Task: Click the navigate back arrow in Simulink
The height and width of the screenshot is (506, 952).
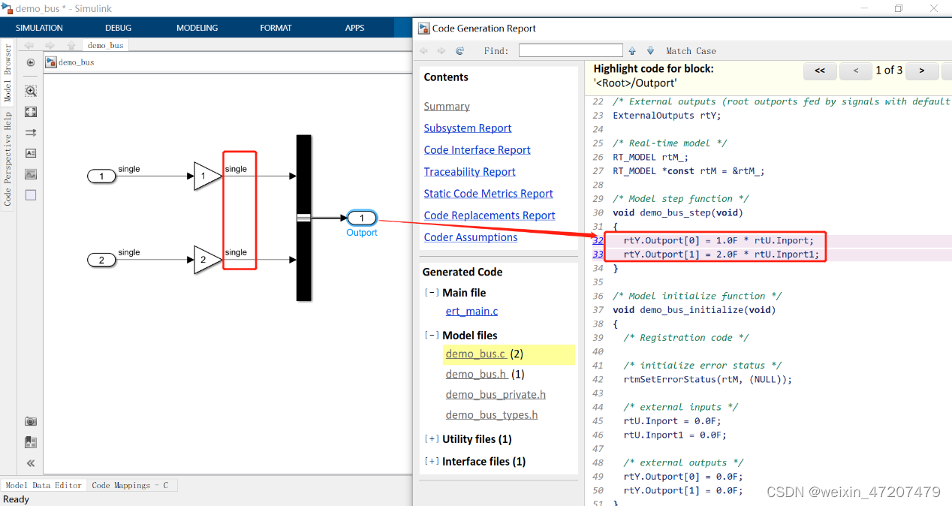Action: tap(29, 45)
